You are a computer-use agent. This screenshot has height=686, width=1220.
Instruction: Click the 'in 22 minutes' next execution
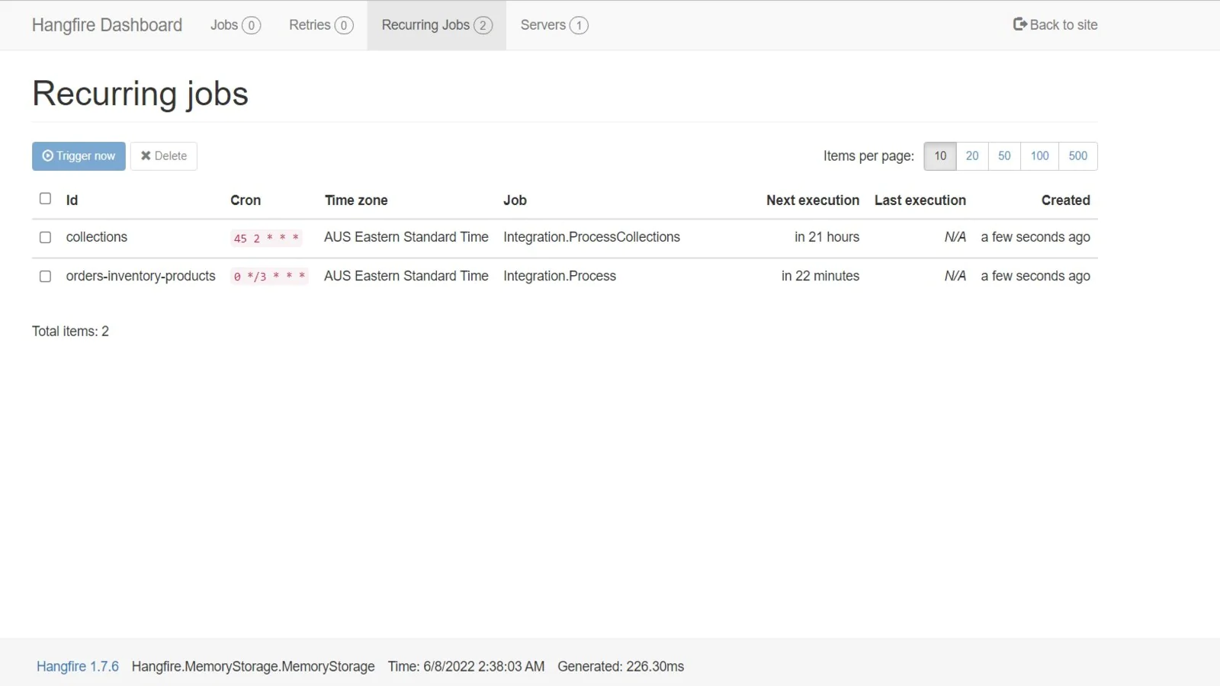(x=820, y=276)
